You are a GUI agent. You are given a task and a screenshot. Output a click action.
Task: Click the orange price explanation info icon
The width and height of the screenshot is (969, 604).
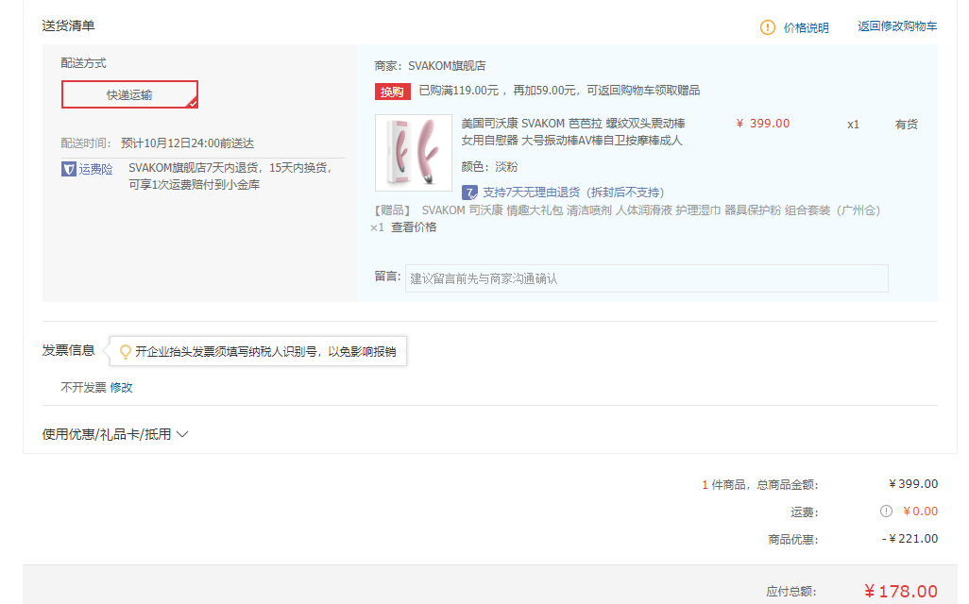pyautogui.click(x=767, y=27)
